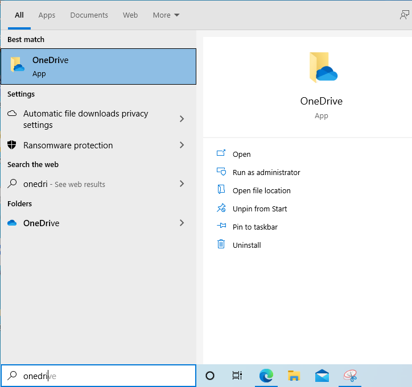Switch to the Web search tab
Screen dimensions: 412x387
(x=130, y=15)
